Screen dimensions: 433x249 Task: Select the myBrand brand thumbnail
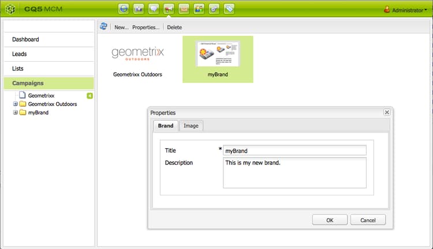[218, 54]
